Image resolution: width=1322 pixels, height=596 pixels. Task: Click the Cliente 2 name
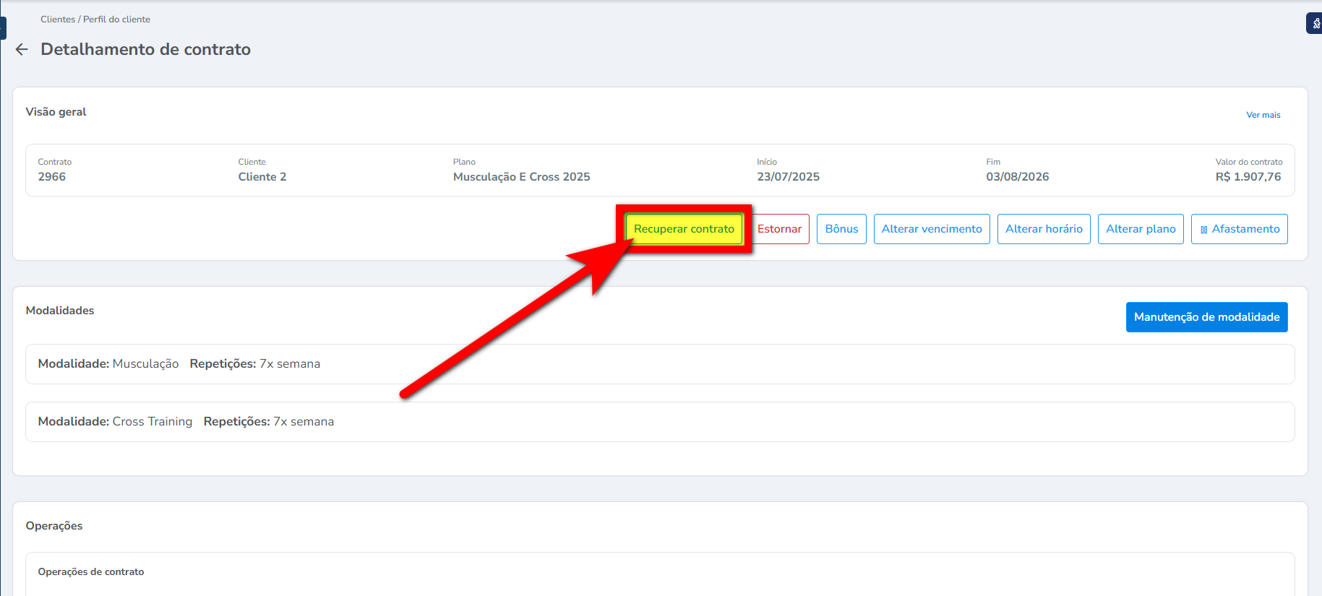262,177
